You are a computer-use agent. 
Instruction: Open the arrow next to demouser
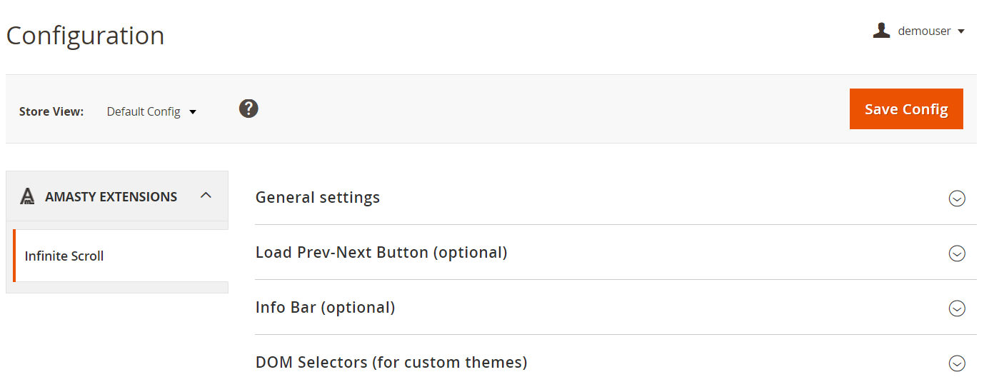[x=961, y=31]
